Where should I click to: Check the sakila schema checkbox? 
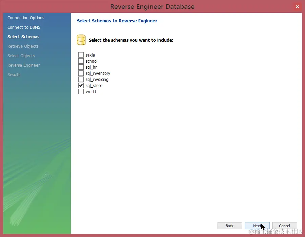81,55
